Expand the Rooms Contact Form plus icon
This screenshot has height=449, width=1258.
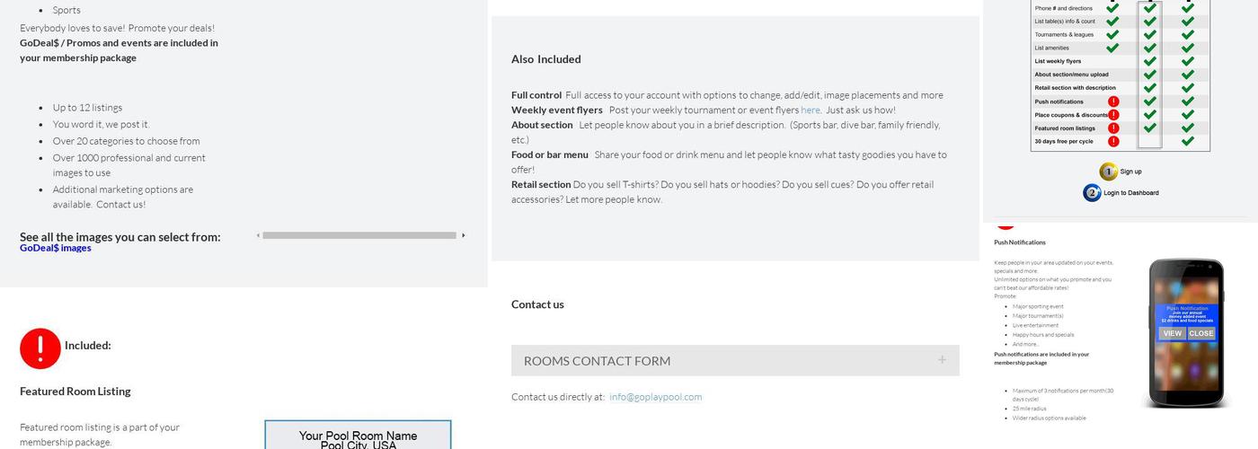point(942,360)
